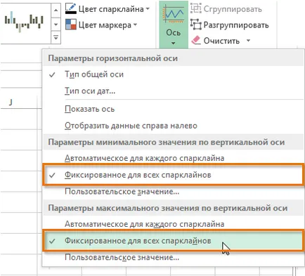
Task: Click the Очистить eraser icon
Action: (196, 40)
